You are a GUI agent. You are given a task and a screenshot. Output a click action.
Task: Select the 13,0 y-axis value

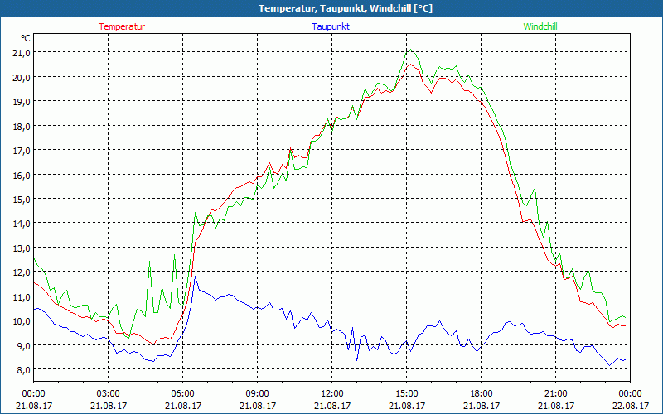click(22, 248)
